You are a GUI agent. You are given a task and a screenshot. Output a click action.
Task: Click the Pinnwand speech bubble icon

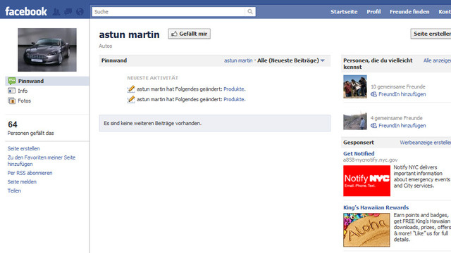[12, 81]
